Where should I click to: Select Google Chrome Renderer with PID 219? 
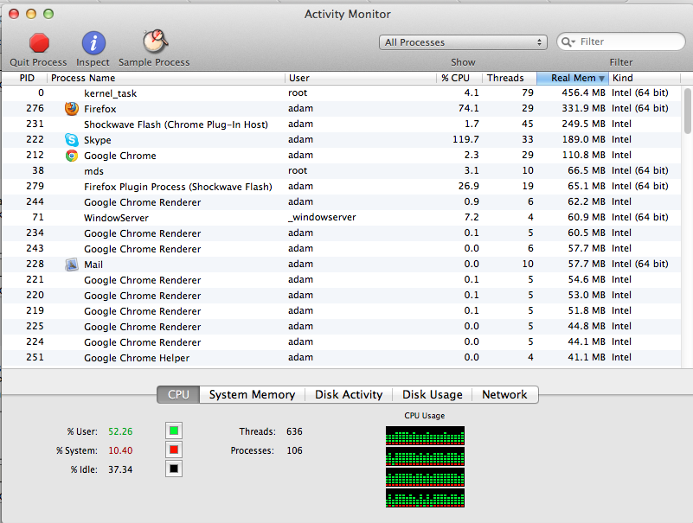coord(341,310)
